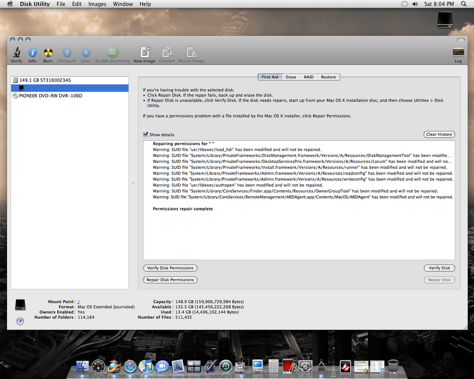474x379 pixels.
Task: Click the Mount Point "/" link
Action: pos(79,302)
